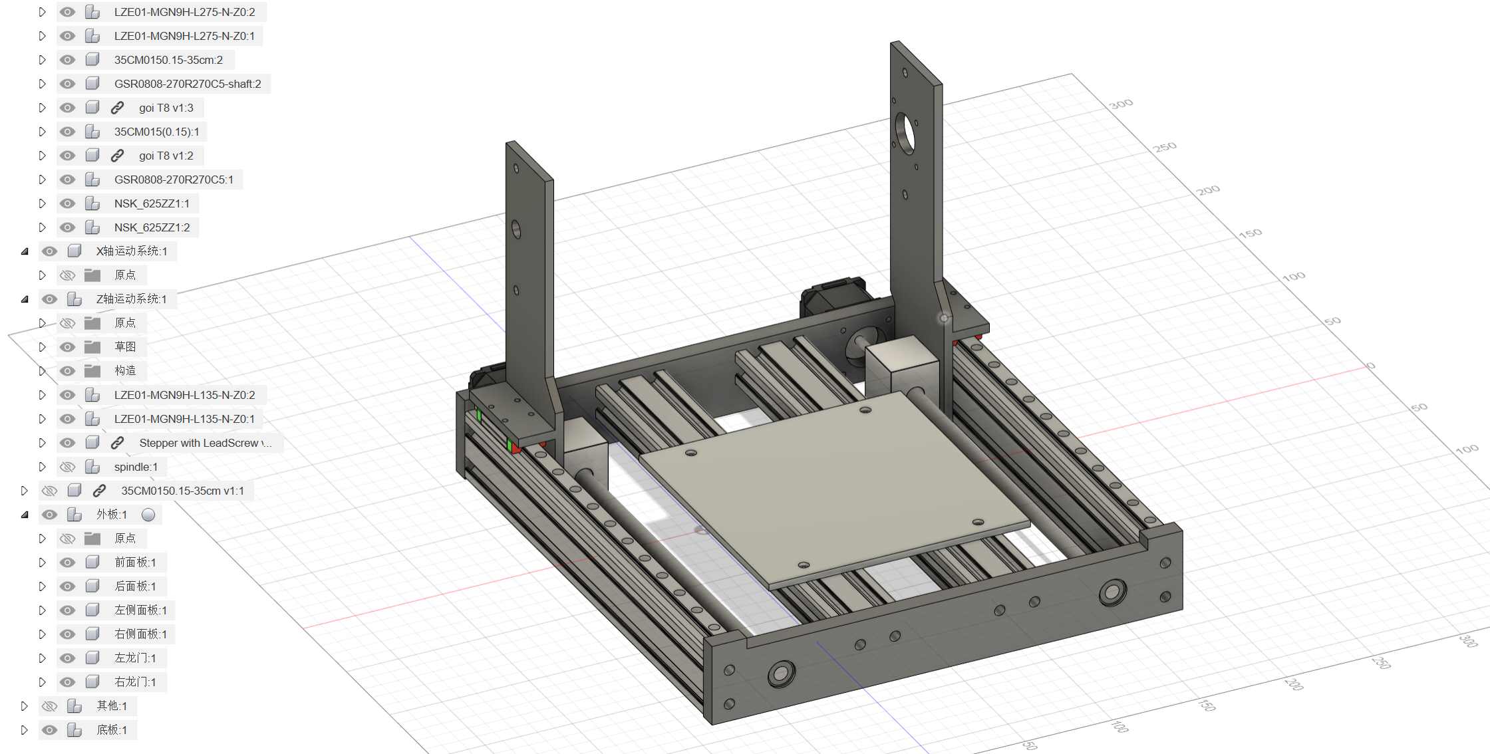Click component icon of GSR0808-270R270C5:1
This screenshot has height=754, width=1490.
coord(92,180)
